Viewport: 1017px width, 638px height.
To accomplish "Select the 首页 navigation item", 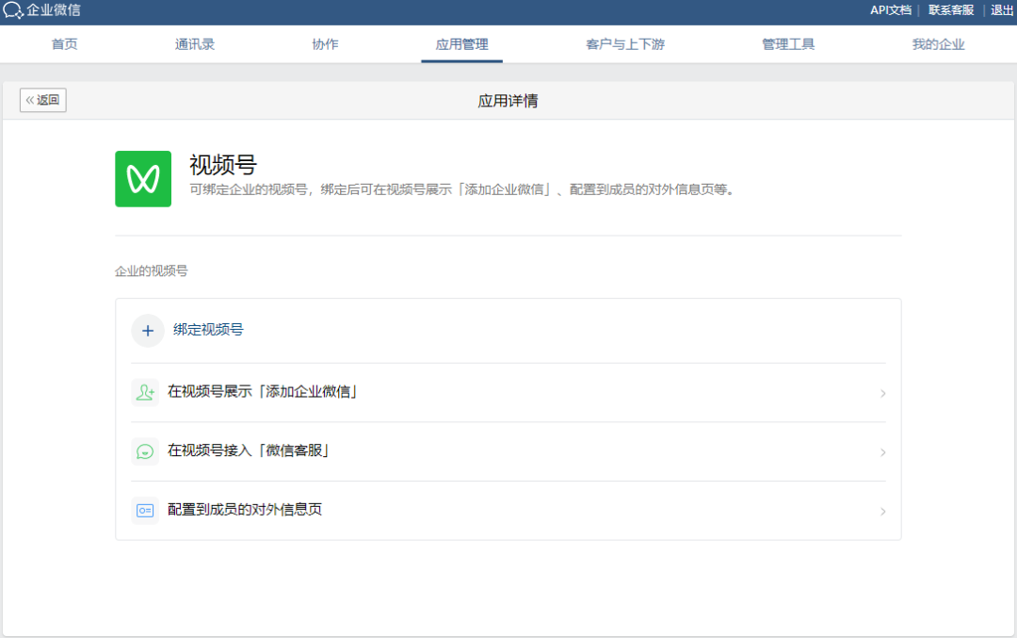I will coord(64,43).
